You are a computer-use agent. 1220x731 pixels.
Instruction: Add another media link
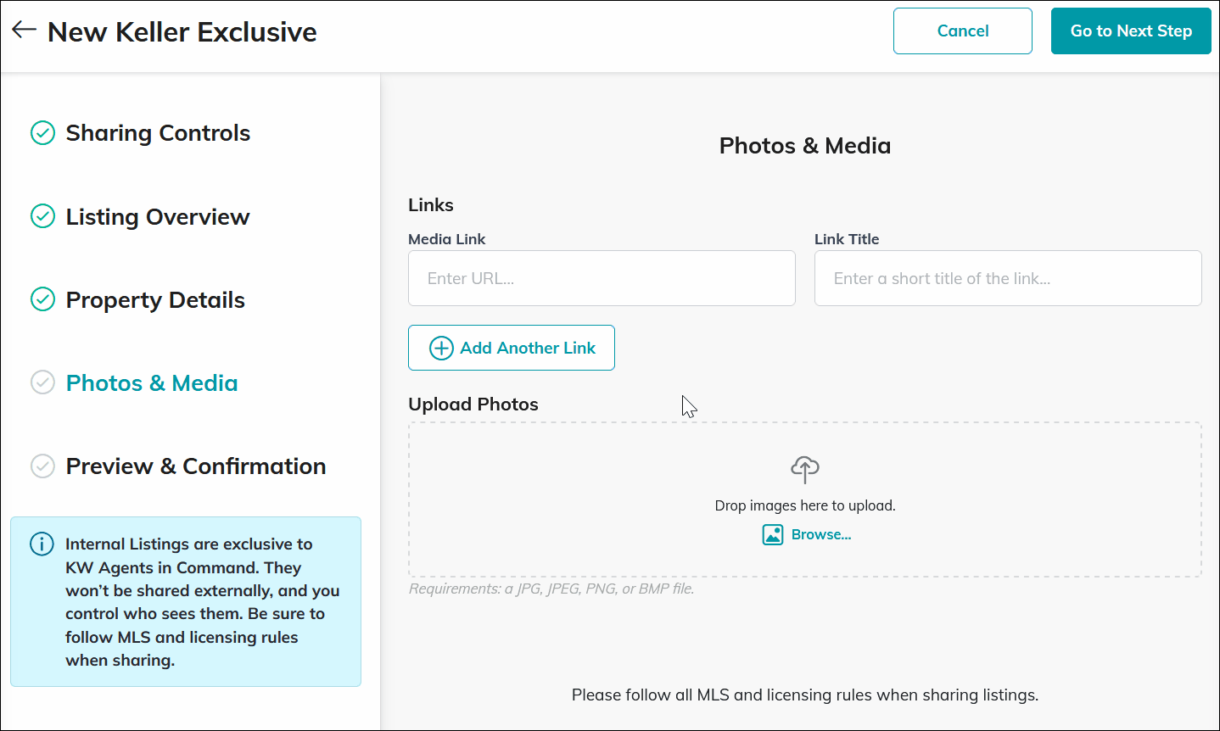coord(512,348)
